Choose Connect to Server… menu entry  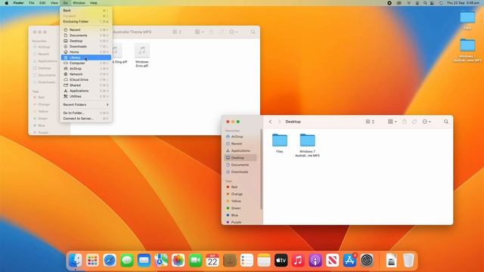(85, 119)
